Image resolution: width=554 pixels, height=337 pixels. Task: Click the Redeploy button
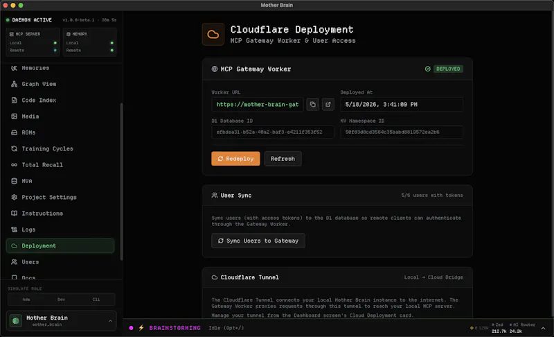point(235,158)
